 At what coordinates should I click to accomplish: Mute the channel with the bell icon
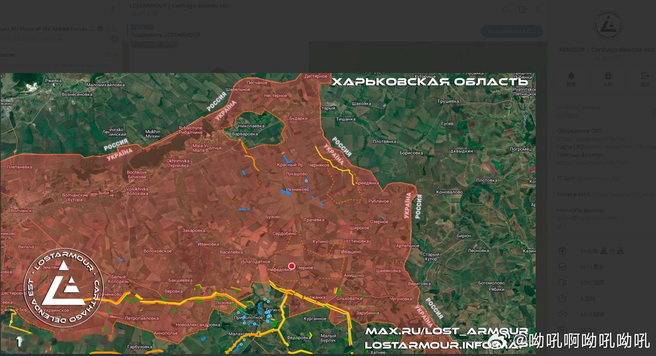pos(571,78)
